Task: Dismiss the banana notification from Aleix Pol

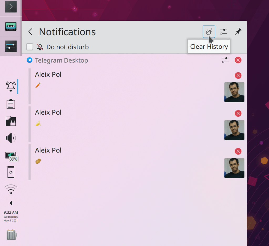Action: (238, 114)
